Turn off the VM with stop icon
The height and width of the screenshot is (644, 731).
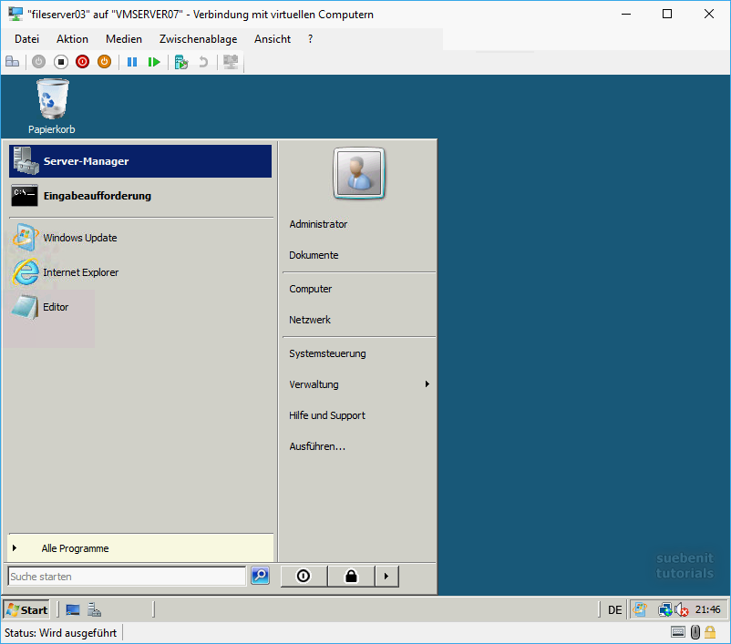click(x=60, y=62)
